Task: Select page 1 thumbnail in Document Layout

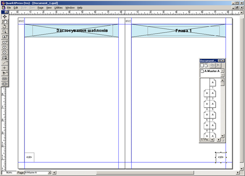Action: point(213,83)
